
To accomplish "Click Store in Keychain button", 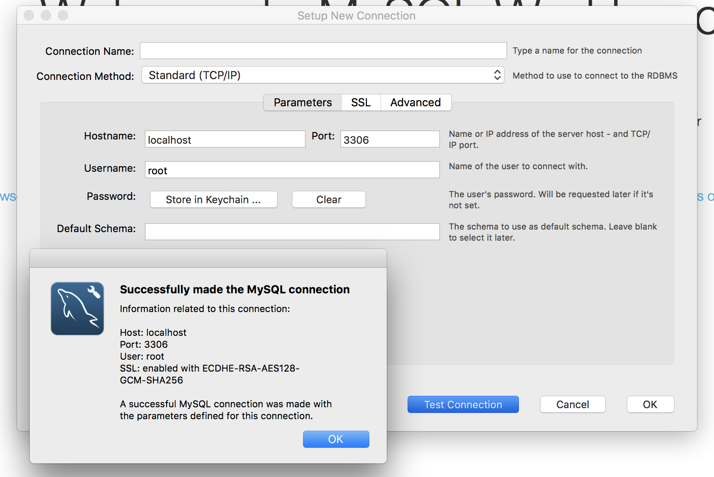I will coord(213,199).
